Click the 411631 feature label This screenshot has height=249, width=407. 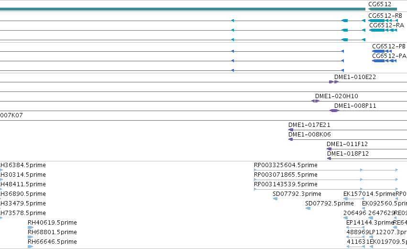358,242
